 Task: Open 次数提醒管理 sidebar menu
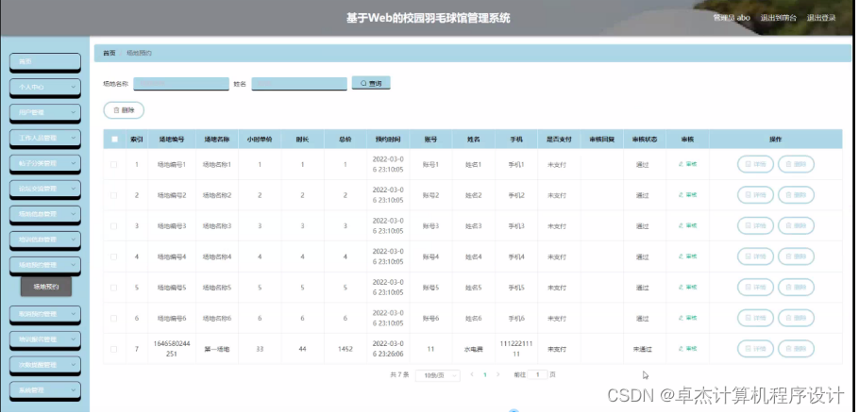coord(45,365)
